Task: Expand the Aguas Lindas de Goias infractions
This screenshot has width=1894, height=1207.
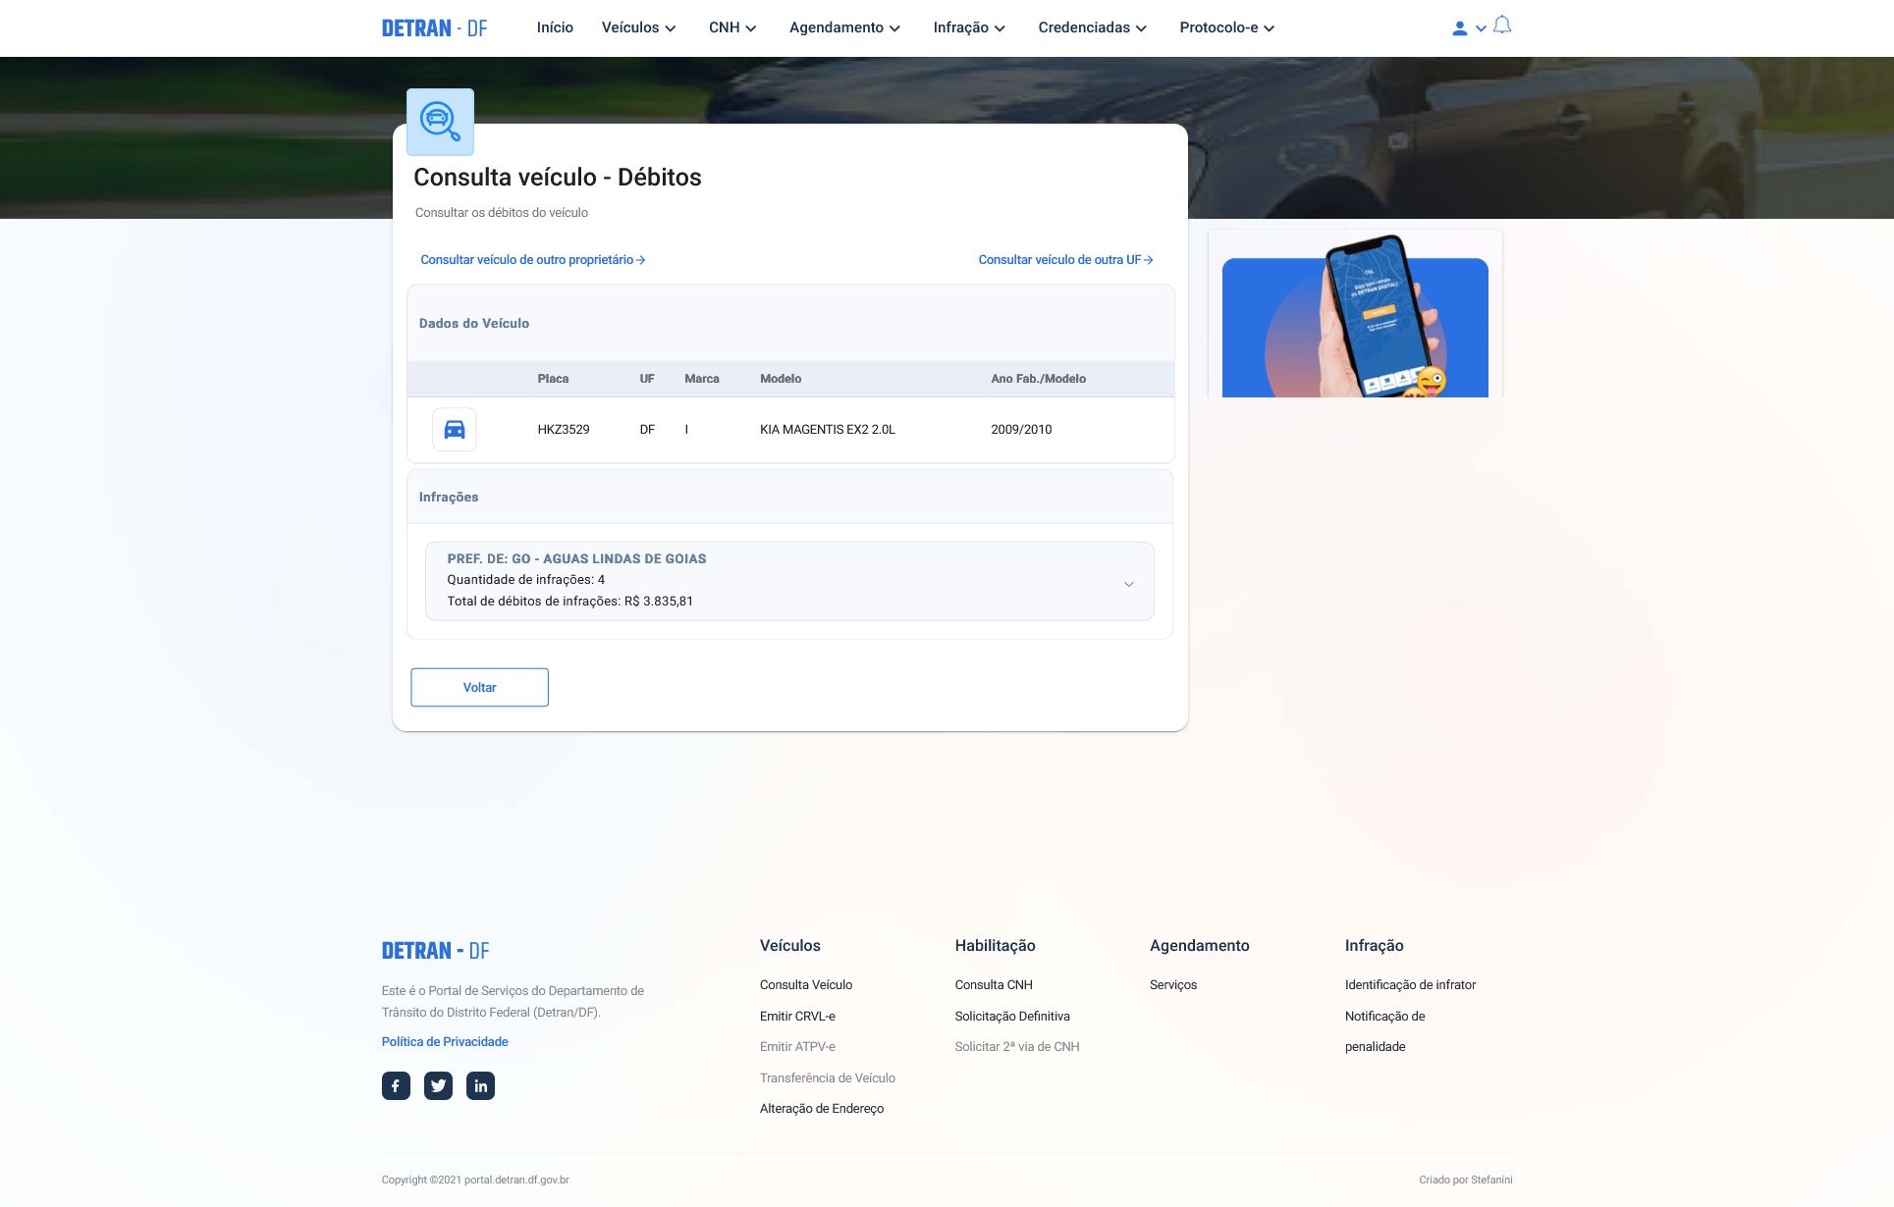Action: 1128,584
